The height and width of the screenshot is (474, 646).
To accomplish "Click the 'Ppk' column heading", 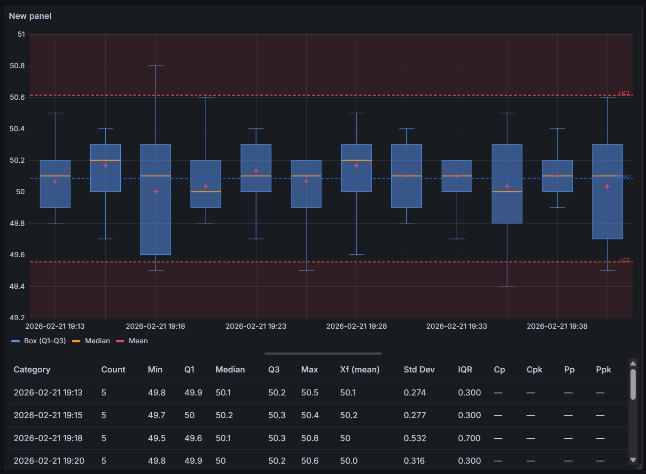I will point(603,370).
